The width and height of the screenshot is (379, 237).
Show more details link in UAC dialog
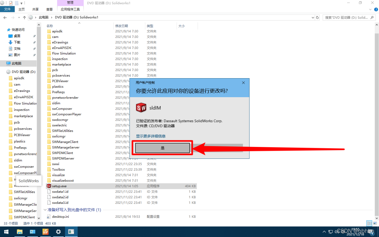[151, 136]
